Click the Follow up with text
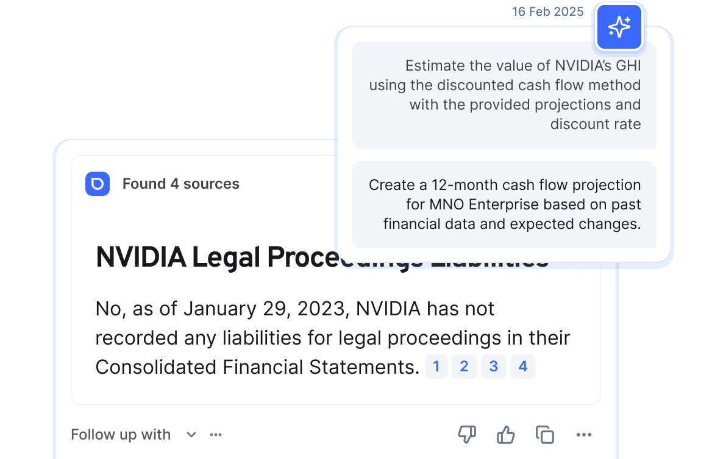The height and width of the screenshot is (459, 712). click(x=120, y=435)
